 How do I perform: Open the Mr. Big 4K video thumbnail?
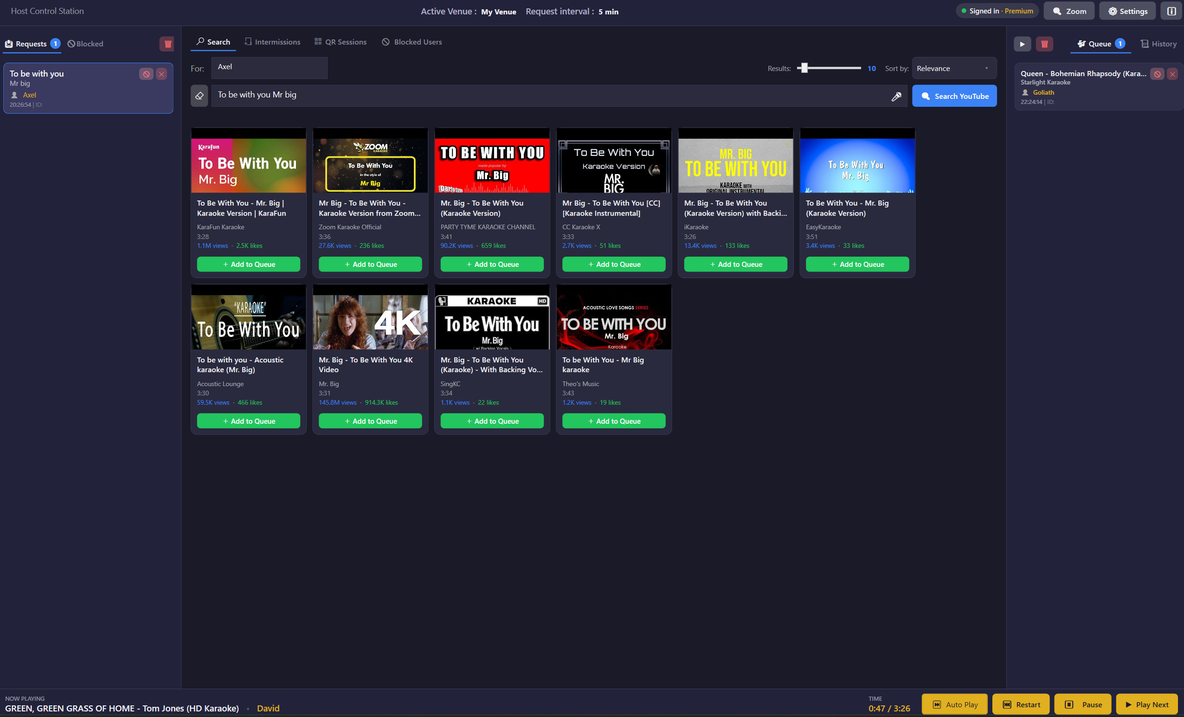(x=371, y=317)
